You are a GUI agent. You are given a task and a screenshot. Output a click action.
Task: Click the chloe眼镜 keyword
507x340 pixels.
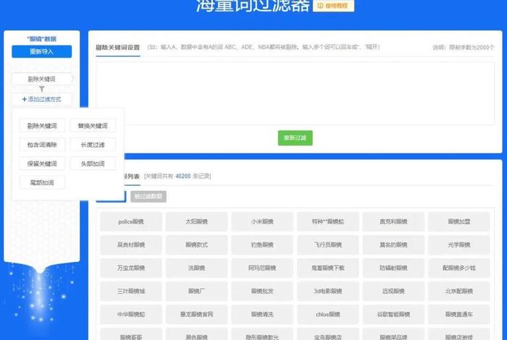click(x=328, y=314)
